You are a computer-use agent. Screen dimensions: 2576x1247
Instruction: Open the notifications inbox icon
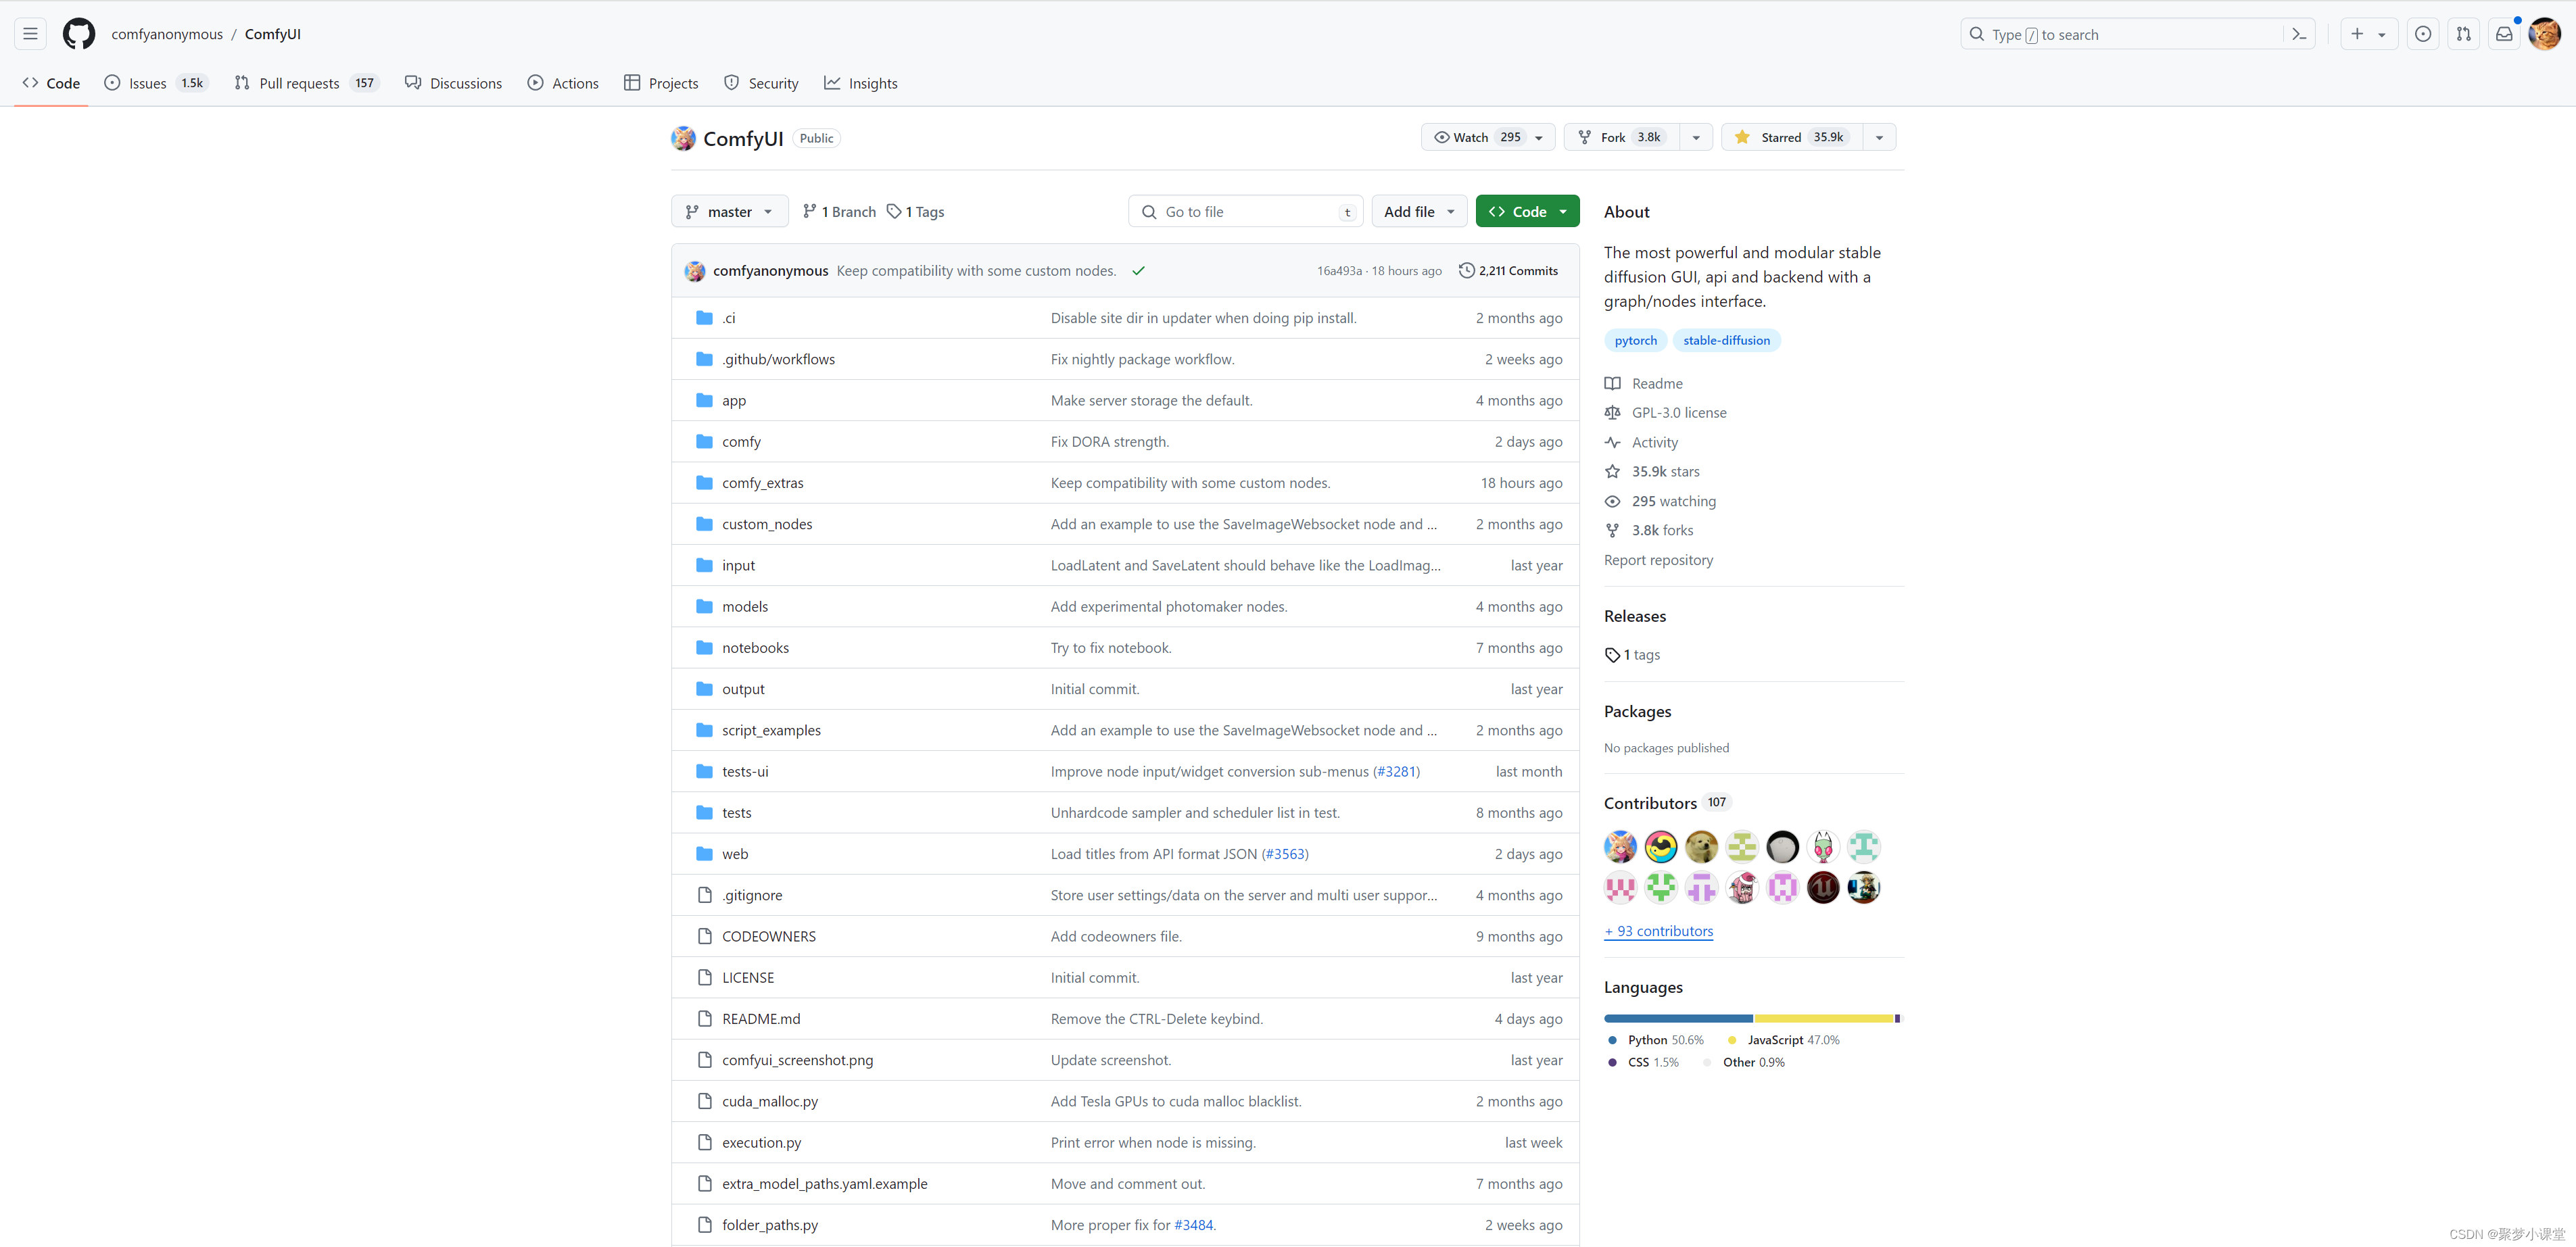click(x=2503, y=34)
